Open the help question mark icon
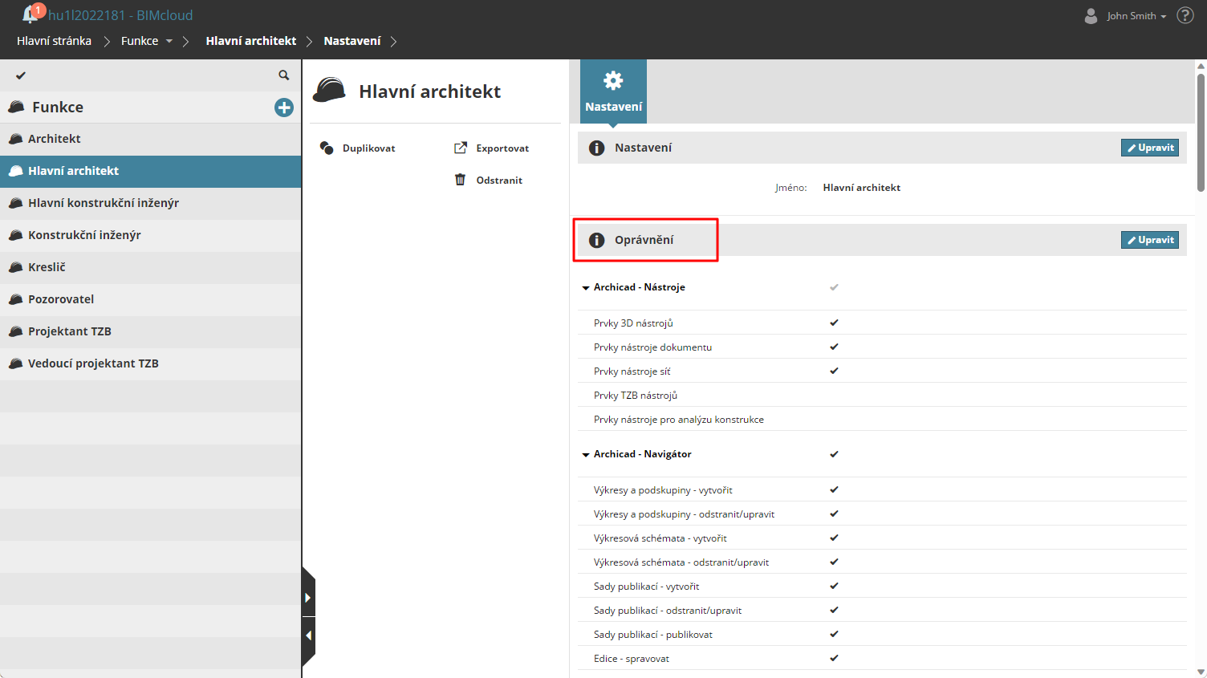The height and width of the screenshot is (678, 1207). pyautogui.click(x=1185, y=15)
